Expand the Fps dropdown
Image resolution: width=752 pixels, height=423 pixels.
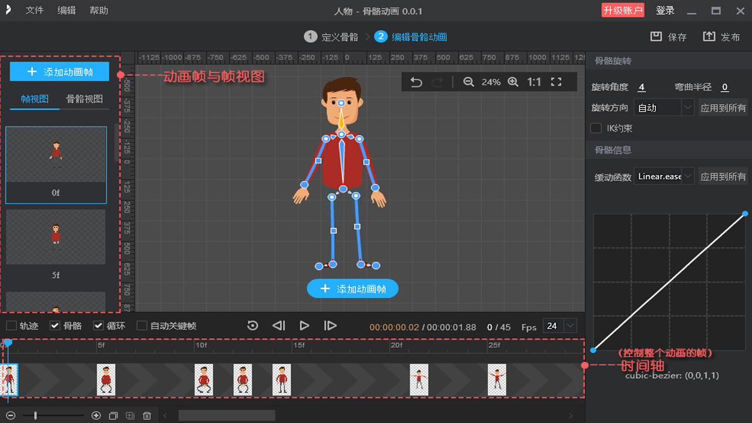570,326
